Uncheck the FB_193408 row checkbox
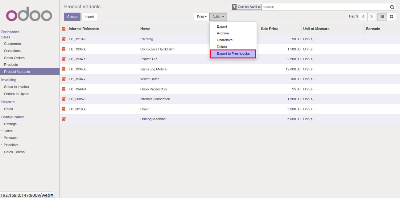400x198 pixels. 64,49
